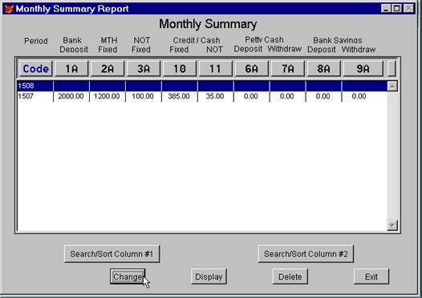The image size is (422, 298).
Task: Click the 2A column header
Action: [x=108, y=69]
